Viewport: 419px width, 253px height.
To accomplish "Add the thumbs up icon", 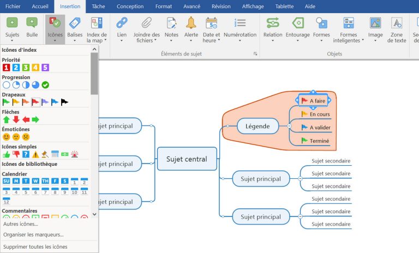I will click(7, 154).
